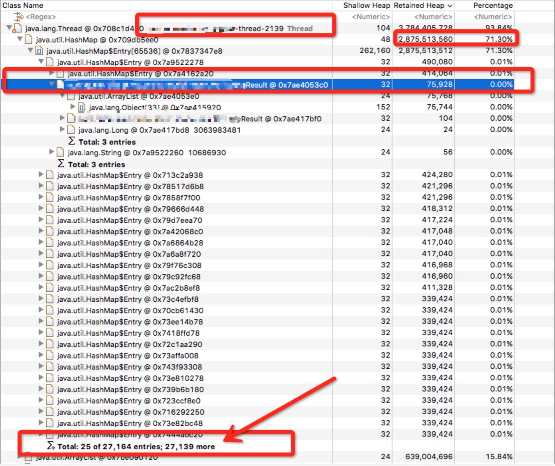Select the row java.util.HashMap$Entry @ 0x739b6b180
The image size is (555, 466).
(x=257, y=389)
